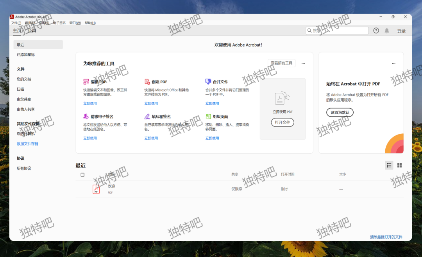422x257 pixels.
Task: Open the notifications bell icon
Action: click(x=387, y=31)
